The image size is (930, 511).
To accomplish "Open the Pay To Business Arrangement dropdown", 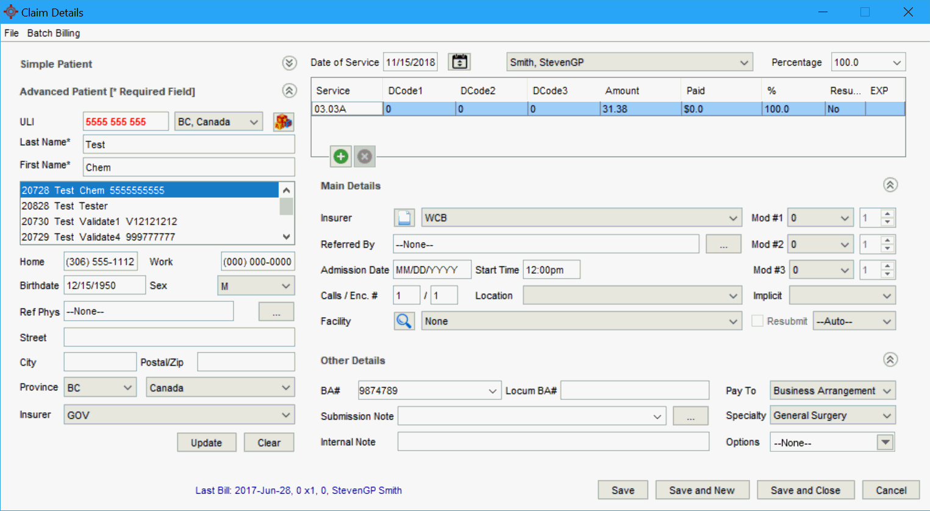I will [832, 390].
